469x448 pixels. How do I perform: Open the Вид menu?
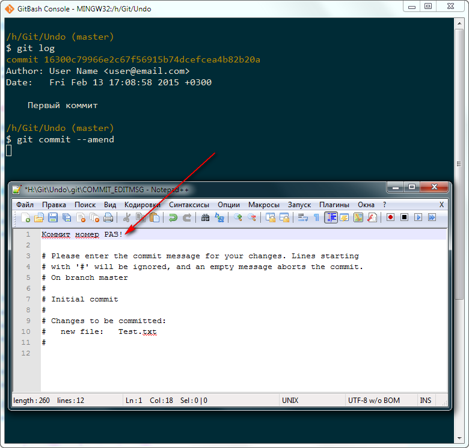coord(110,205)
